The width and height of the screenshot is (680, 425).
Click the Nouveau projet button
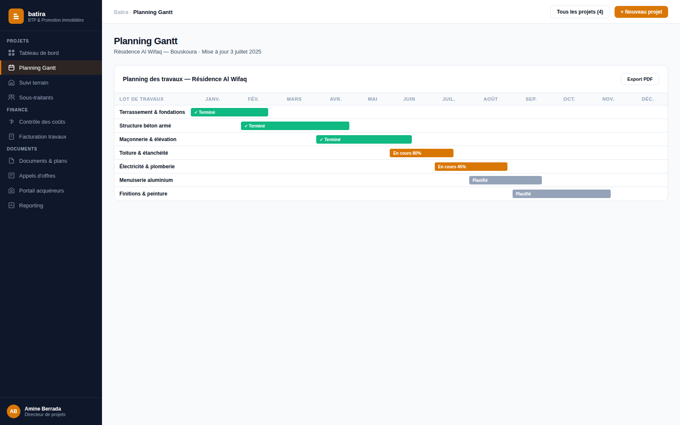point(641,12)
